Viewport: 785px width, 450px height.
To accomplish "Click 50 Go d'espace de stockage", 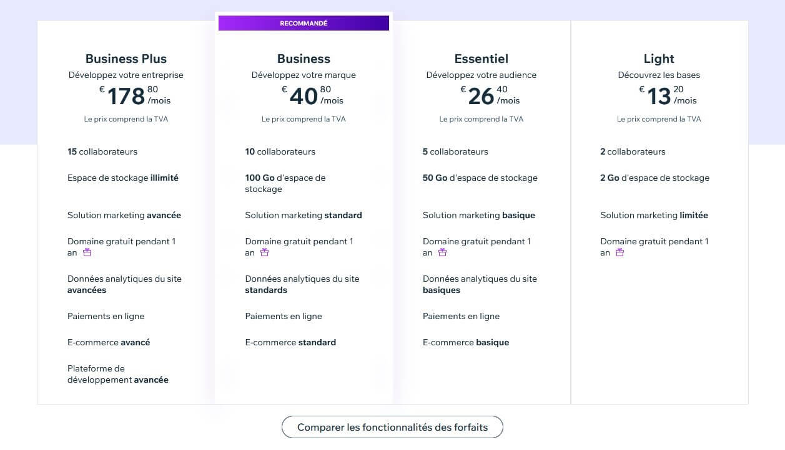I will (x=480, y=178).
